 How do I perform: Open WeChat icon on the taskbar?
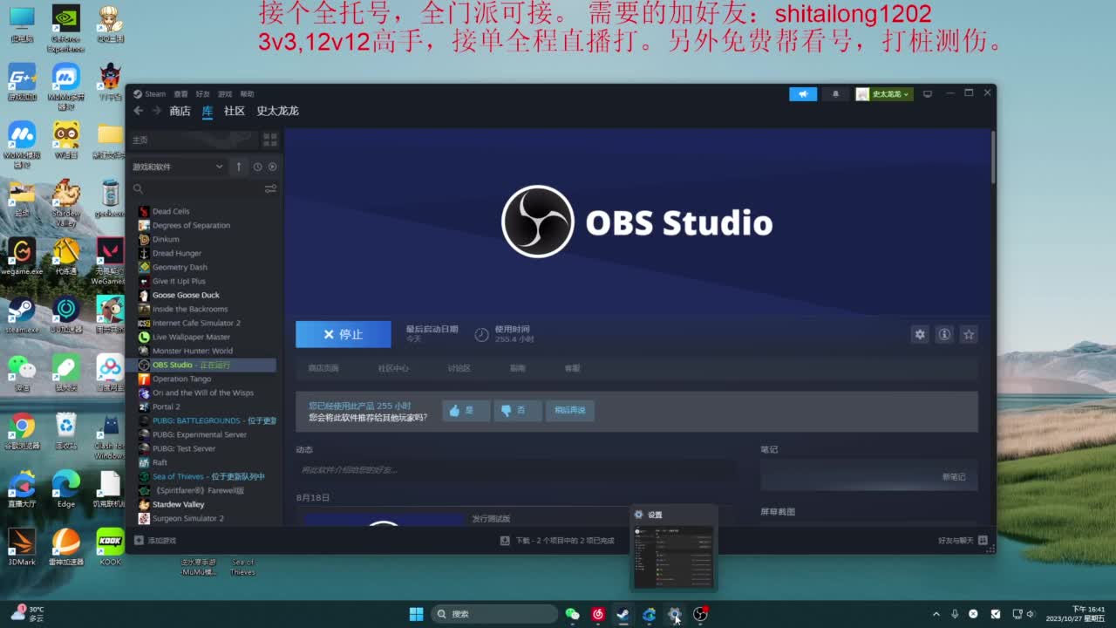click(x=573, y=614)
